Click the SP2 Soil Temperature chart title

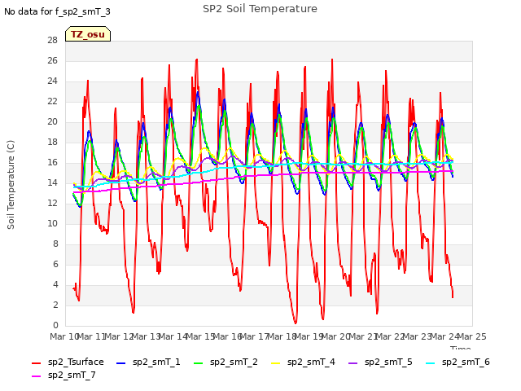click(260, 9)
